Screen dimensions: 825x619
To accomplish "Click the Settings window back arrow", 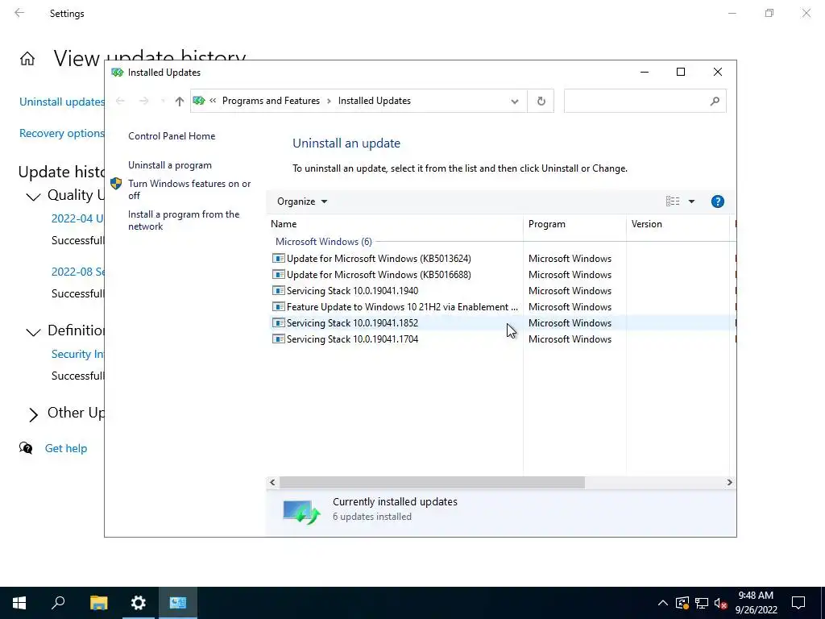I will (x=19, y=13).
